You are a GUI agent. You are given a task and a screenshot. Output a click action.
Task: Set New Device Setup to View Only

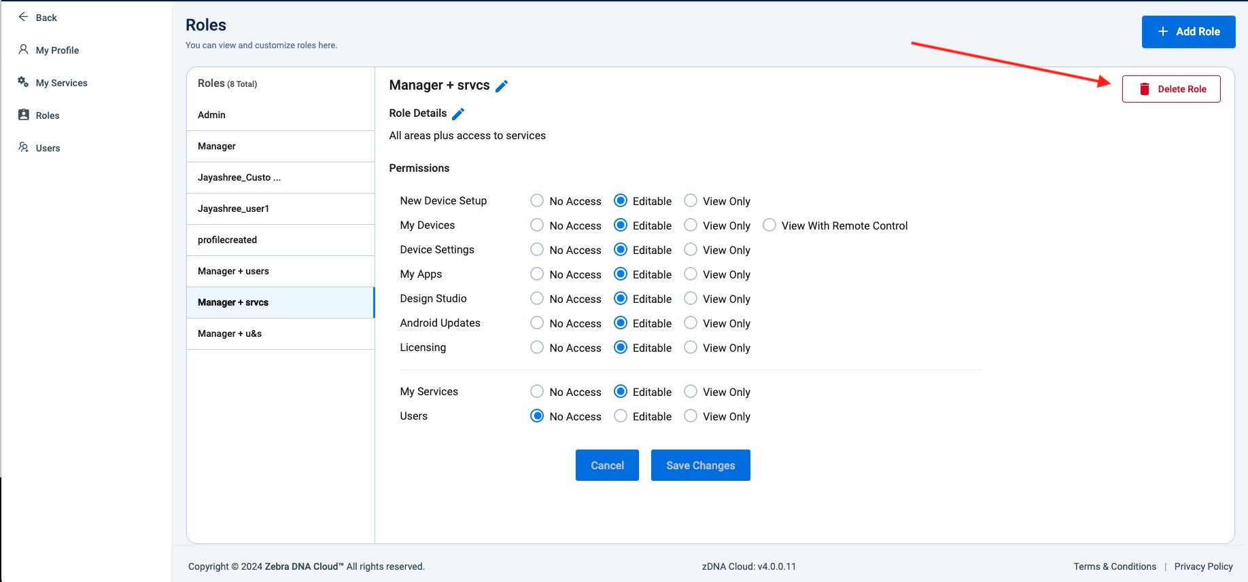pyautogui.click(x=691, y=201)
